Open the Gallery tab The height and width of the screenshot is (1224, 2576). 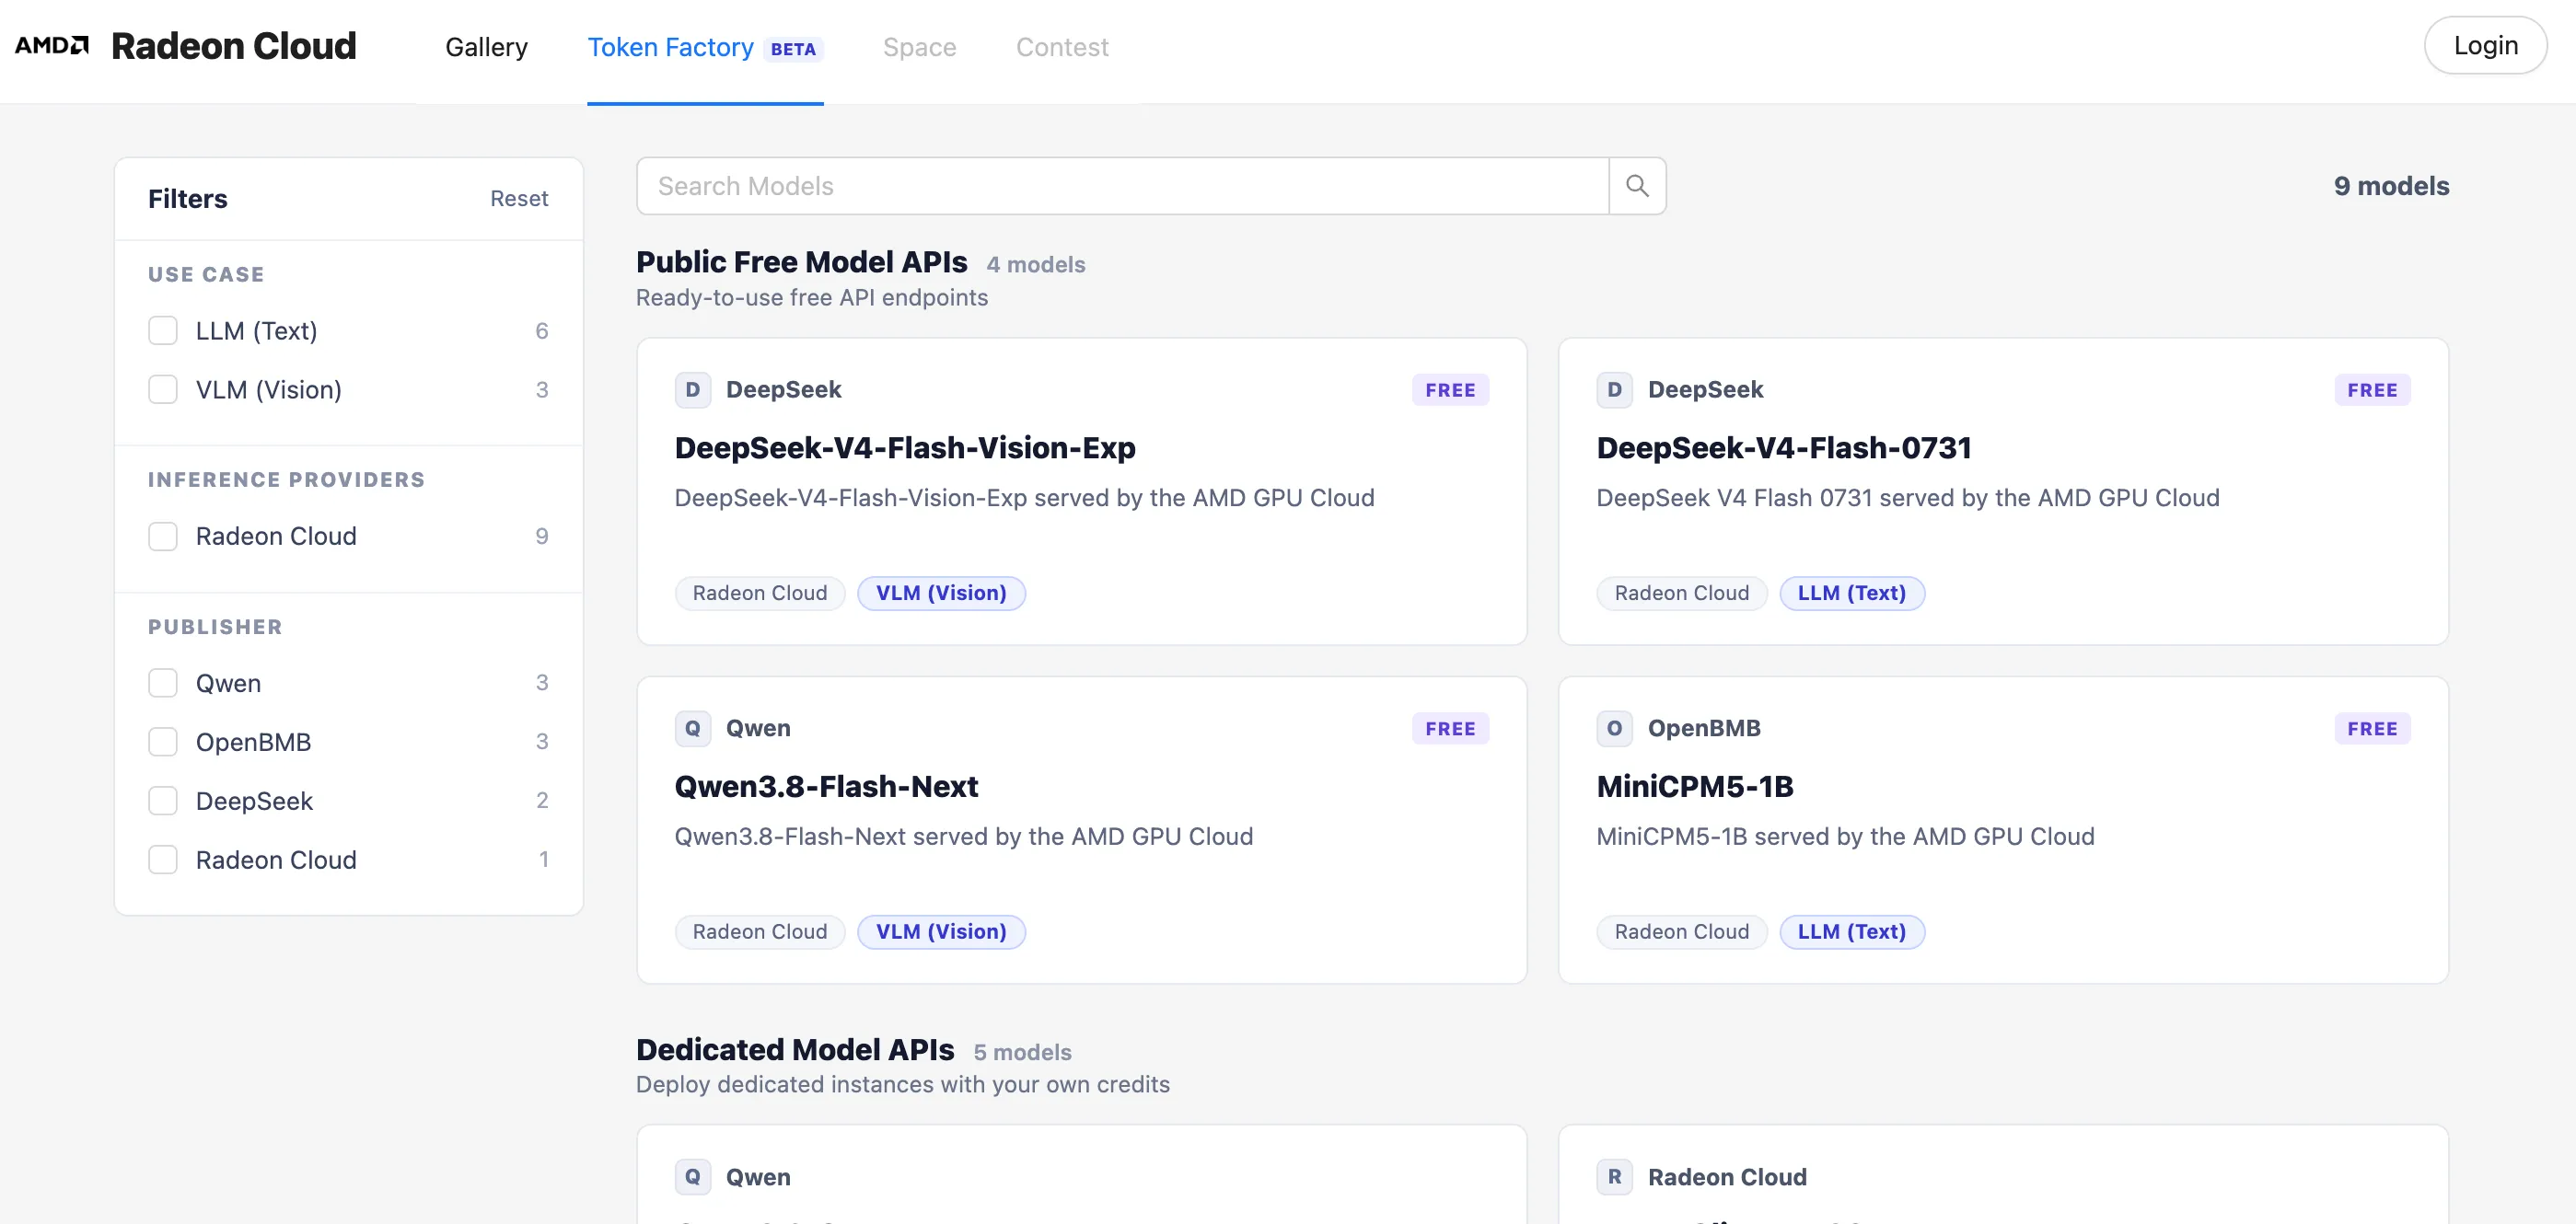487,47
